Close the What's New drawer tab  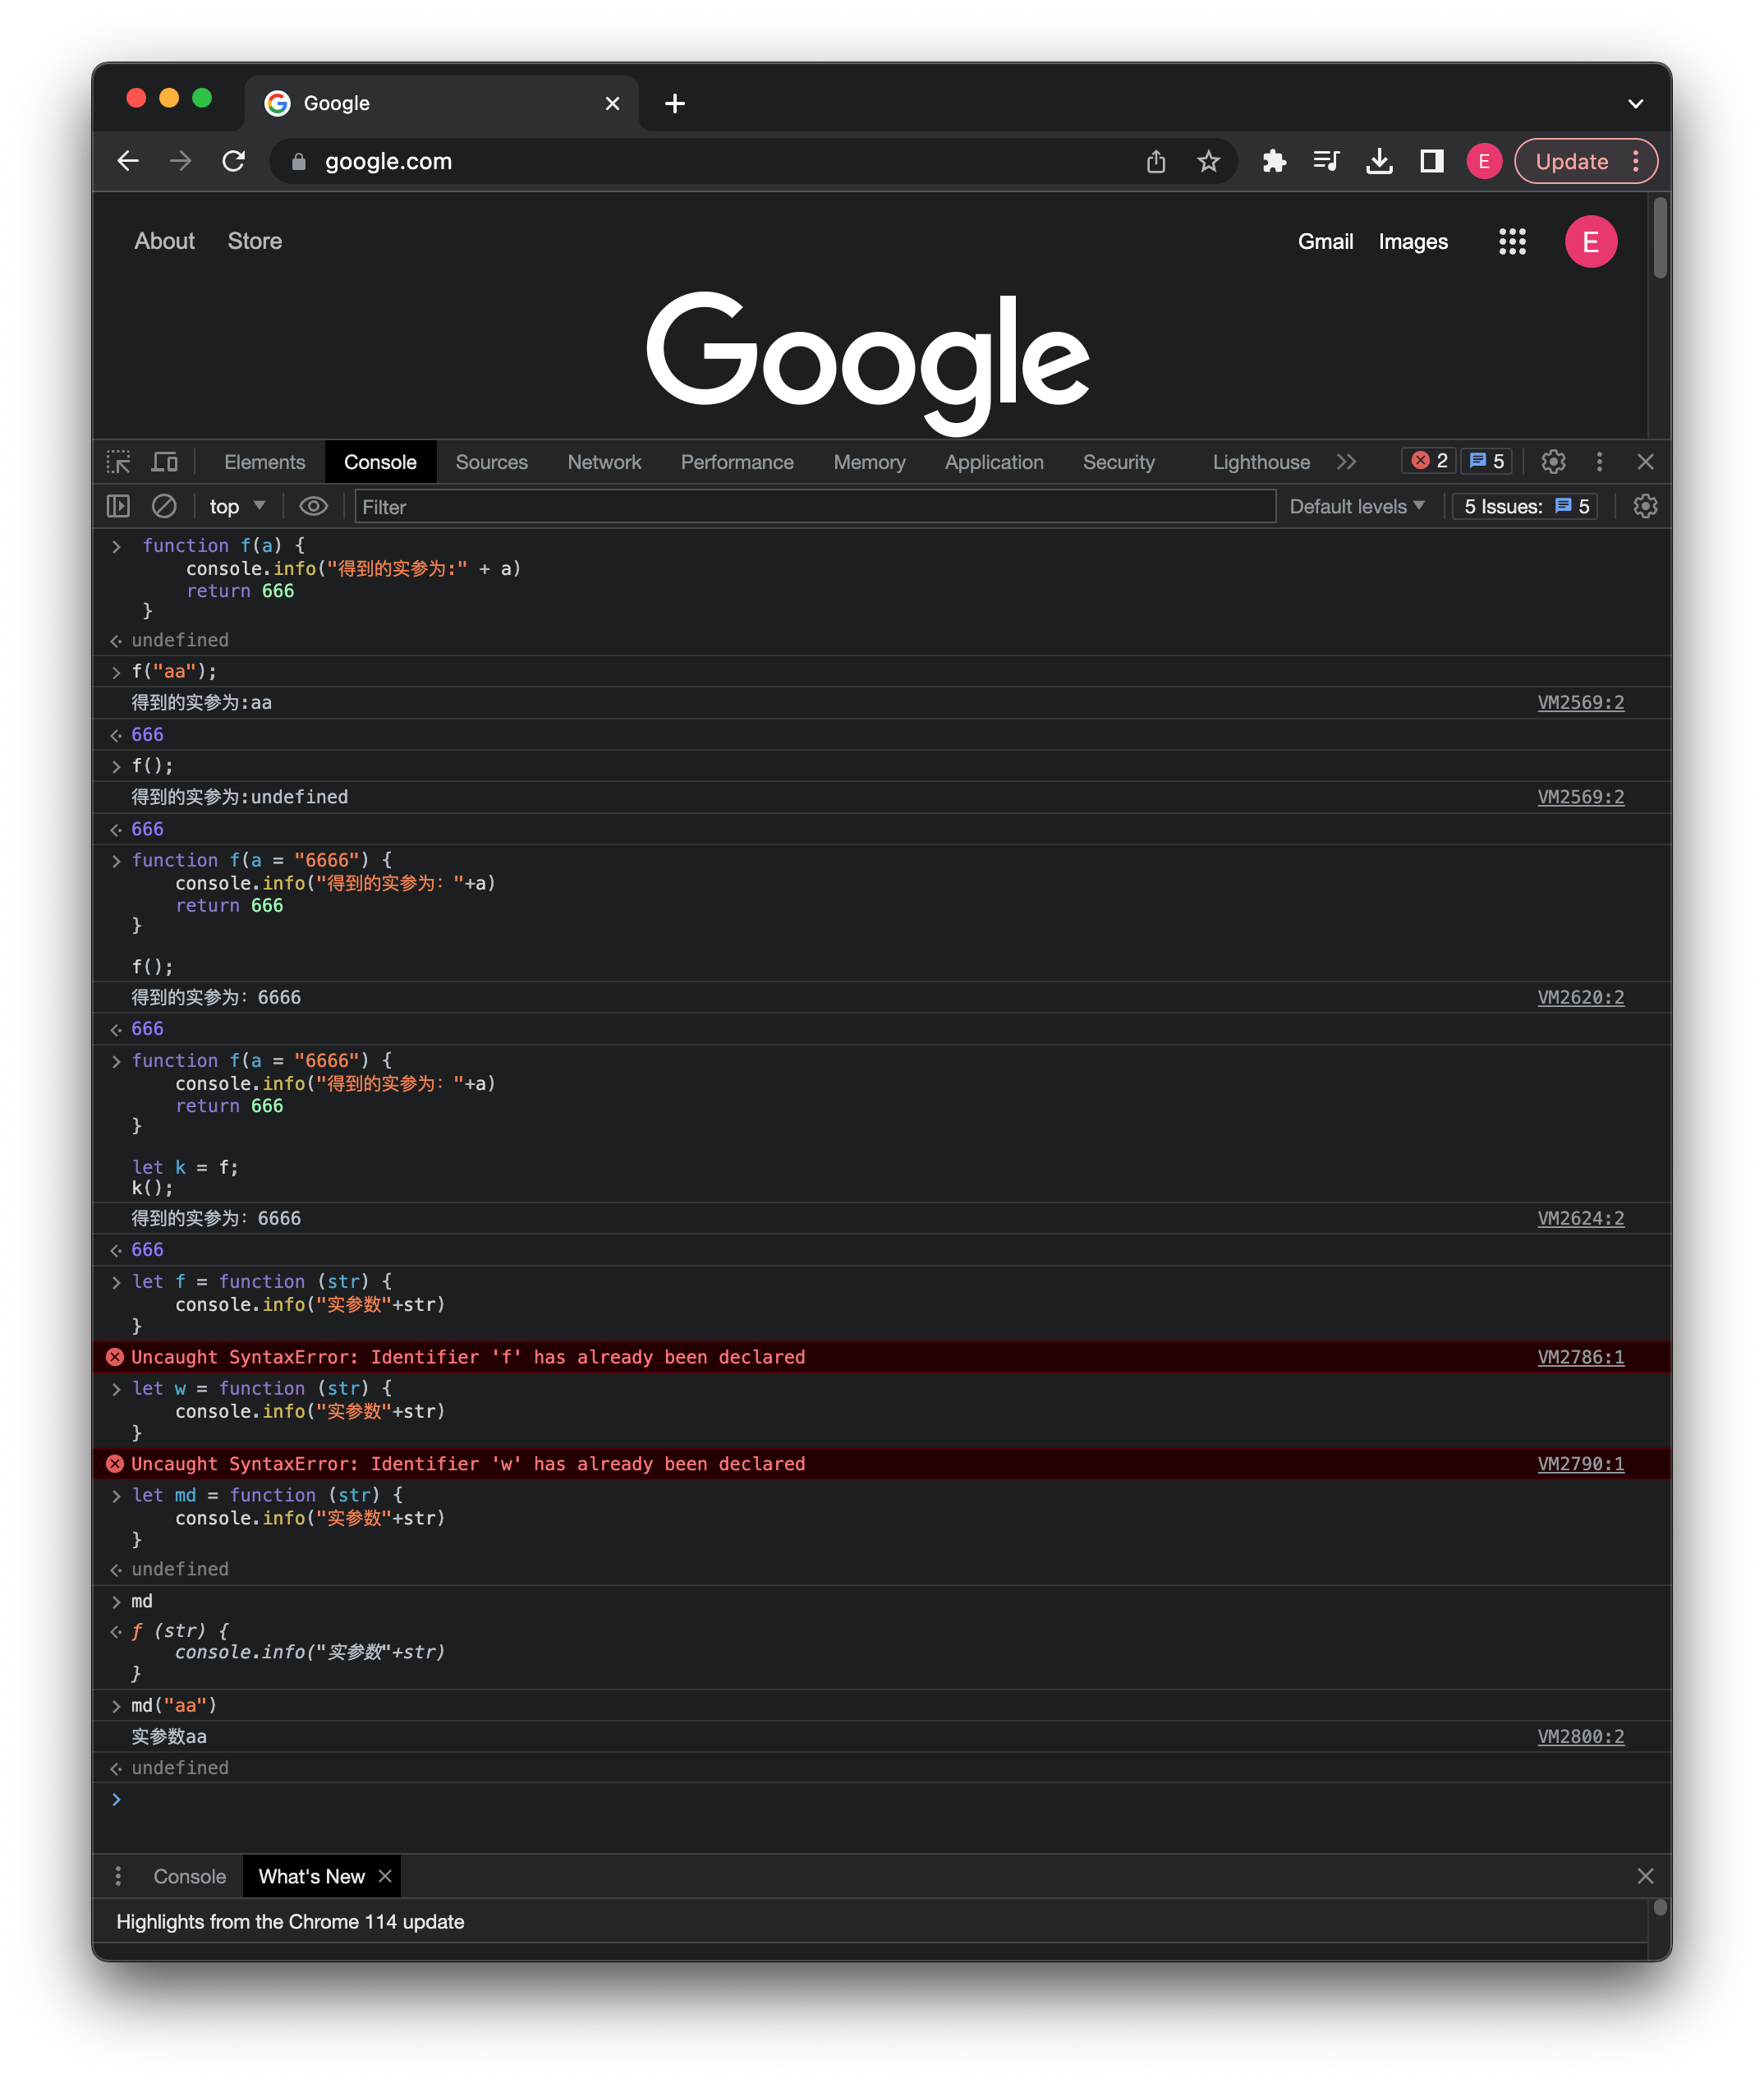coord(385,1876)
